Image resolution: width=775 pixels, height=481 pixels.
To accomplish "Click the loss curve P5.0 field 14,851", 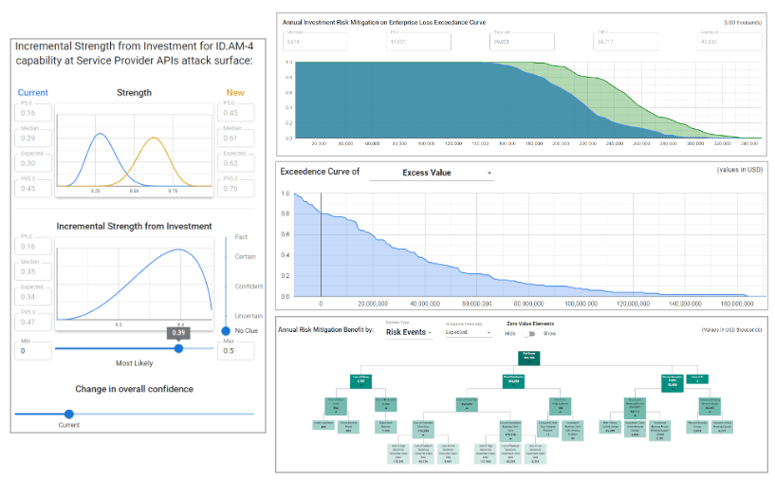I will (418, 42).
